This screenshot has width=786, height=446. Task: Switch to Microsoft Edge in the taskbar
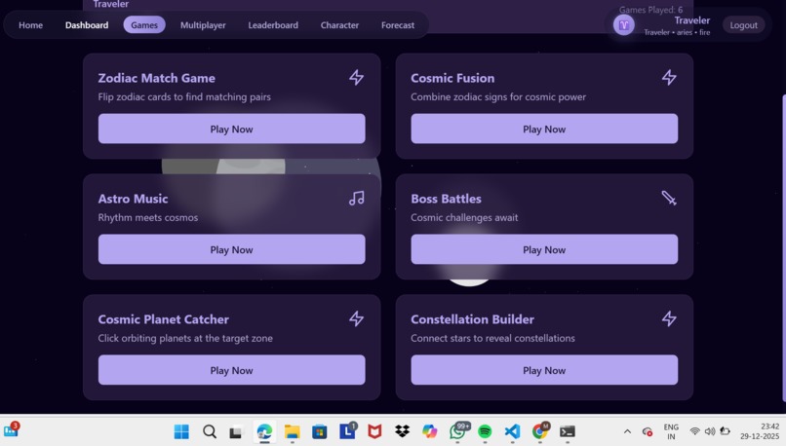pos(264,431)
